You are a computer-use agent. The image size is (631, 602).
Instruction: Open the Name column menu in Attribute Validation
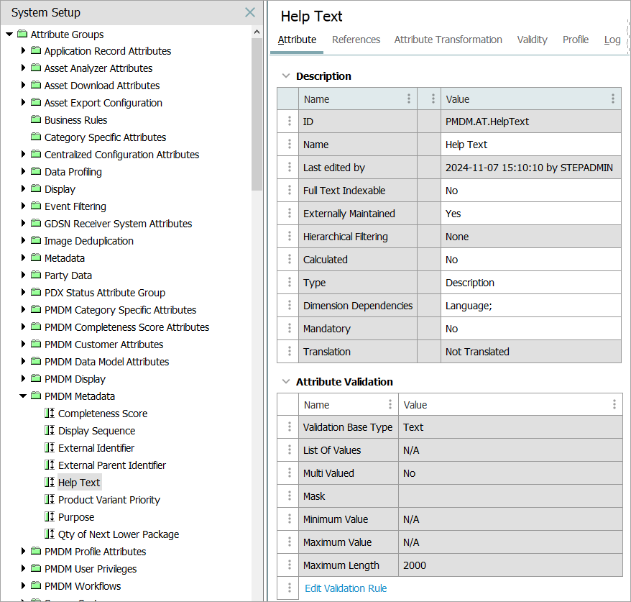point(390,405)
